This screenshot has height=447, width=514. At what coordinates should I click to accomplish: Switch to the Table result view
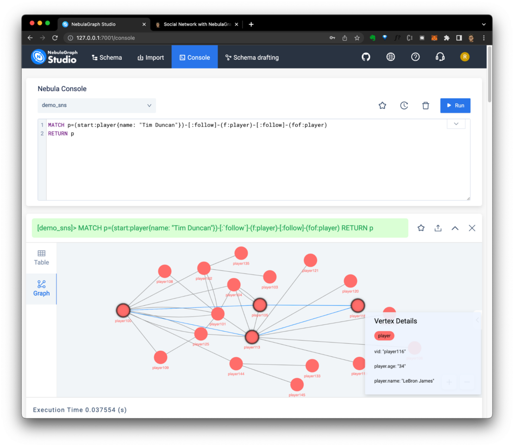click(41, 257)
